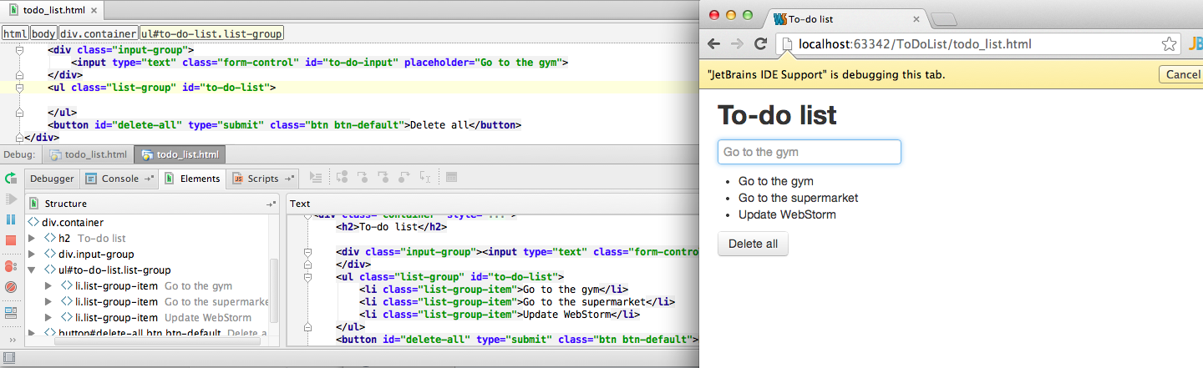The height and width of the screenshot is (368, 1203).
Task: Select first todo_list.html debug session tab
Action: point(89,155)
